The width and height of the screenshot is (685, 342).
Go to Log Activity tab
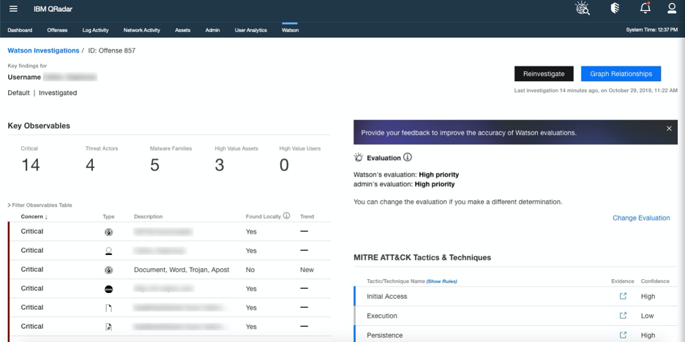95,30
